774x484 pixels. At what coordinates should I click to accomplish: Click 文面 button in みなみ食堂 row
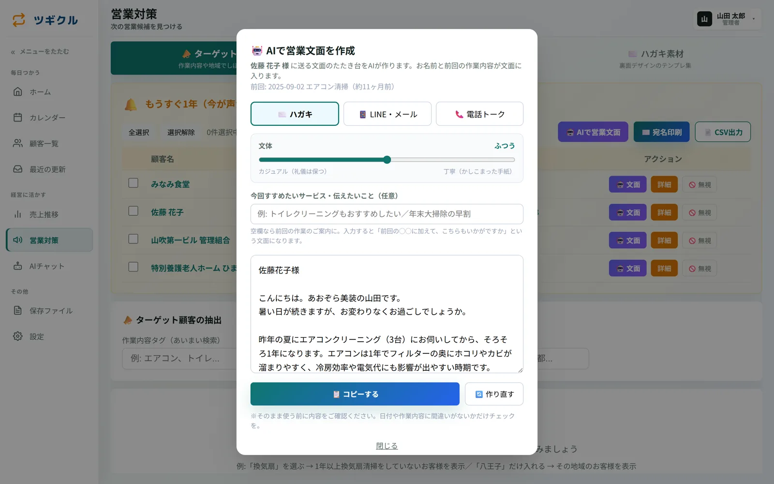tap(628, 184)
